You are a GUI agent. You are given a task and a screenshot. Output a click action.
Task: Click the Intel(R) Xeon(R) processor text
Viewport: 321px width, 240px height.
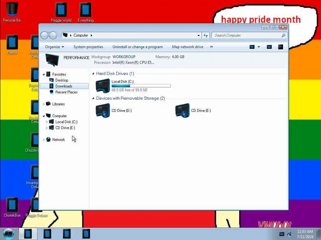(133, 62)
